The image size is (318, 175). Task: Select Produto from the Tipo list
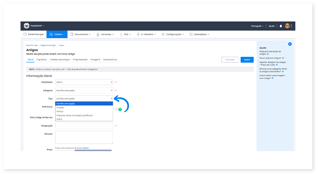pyautogui.click(x=60, y=108)
